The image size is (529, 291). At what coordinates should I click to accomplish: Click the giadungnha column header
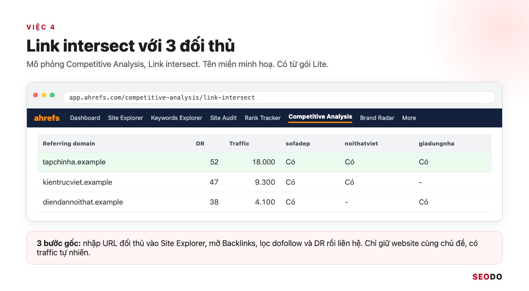(436, 143)
